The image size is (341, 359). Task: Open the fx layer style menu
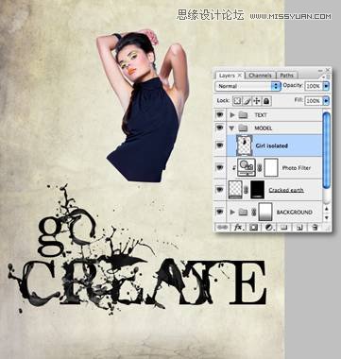tap(238, 227)
